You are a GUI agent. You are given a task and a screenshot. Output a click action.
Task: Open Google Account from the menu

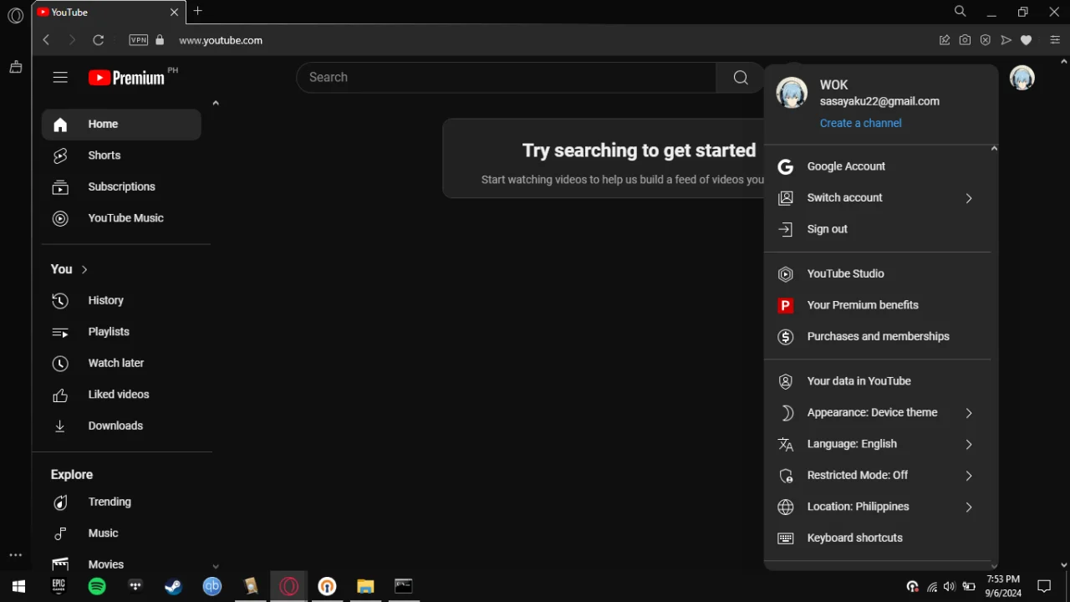point(877,166)
